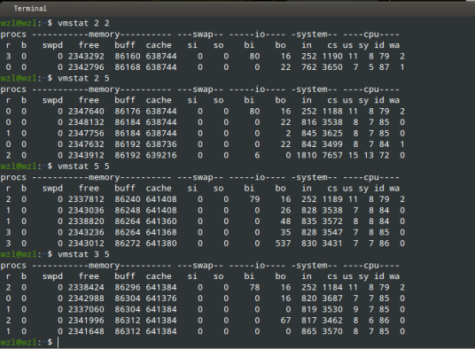The image size is (475, 349).
Task: Place cursor at the empty final prompt
Action: (58, 343)
